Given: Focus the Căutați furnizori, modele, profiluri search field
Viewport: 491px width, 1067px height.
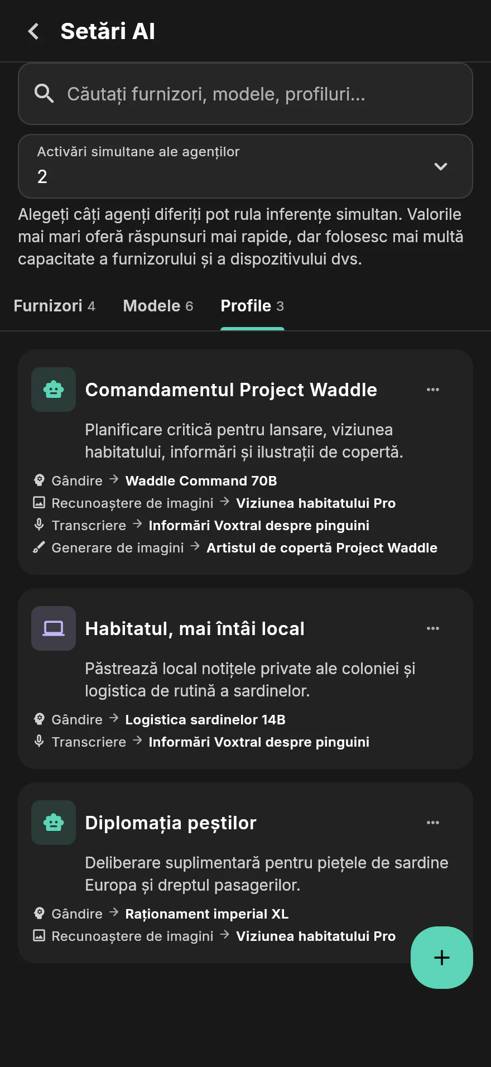Looking at the screenshot, I should 245,94.
